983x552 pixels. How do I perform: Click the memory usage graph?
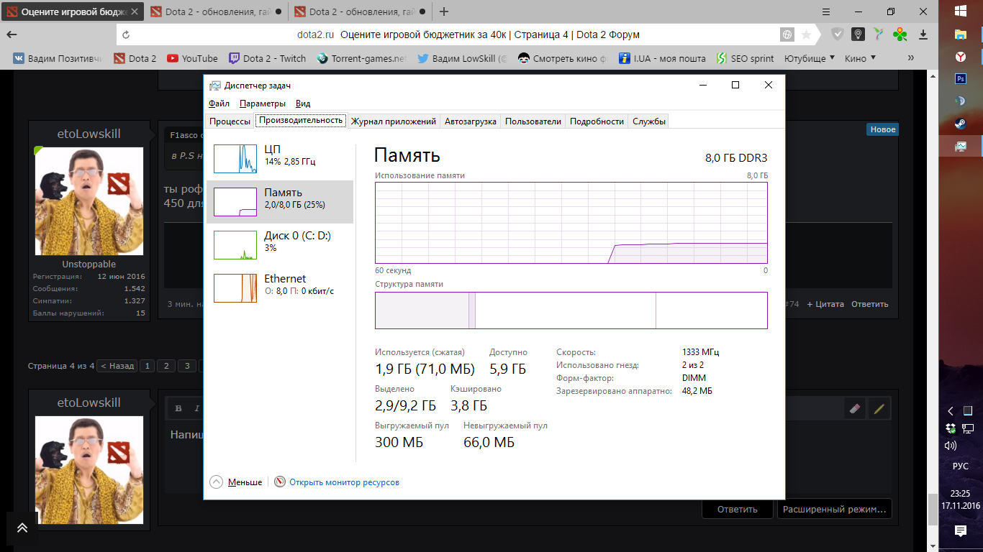pos(571,223)
